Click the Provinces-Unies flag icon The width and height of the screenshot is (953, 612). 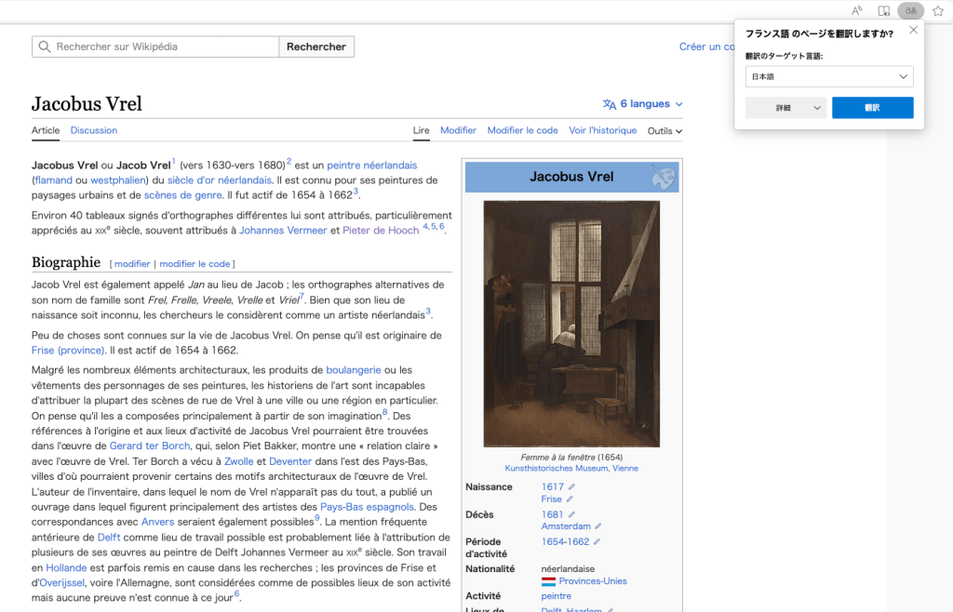pos(548,581)
